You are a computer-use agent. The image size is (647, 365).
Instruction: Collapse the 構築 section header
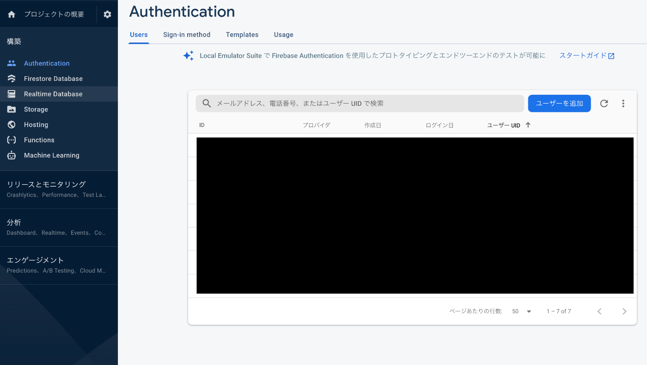[14, 42]
